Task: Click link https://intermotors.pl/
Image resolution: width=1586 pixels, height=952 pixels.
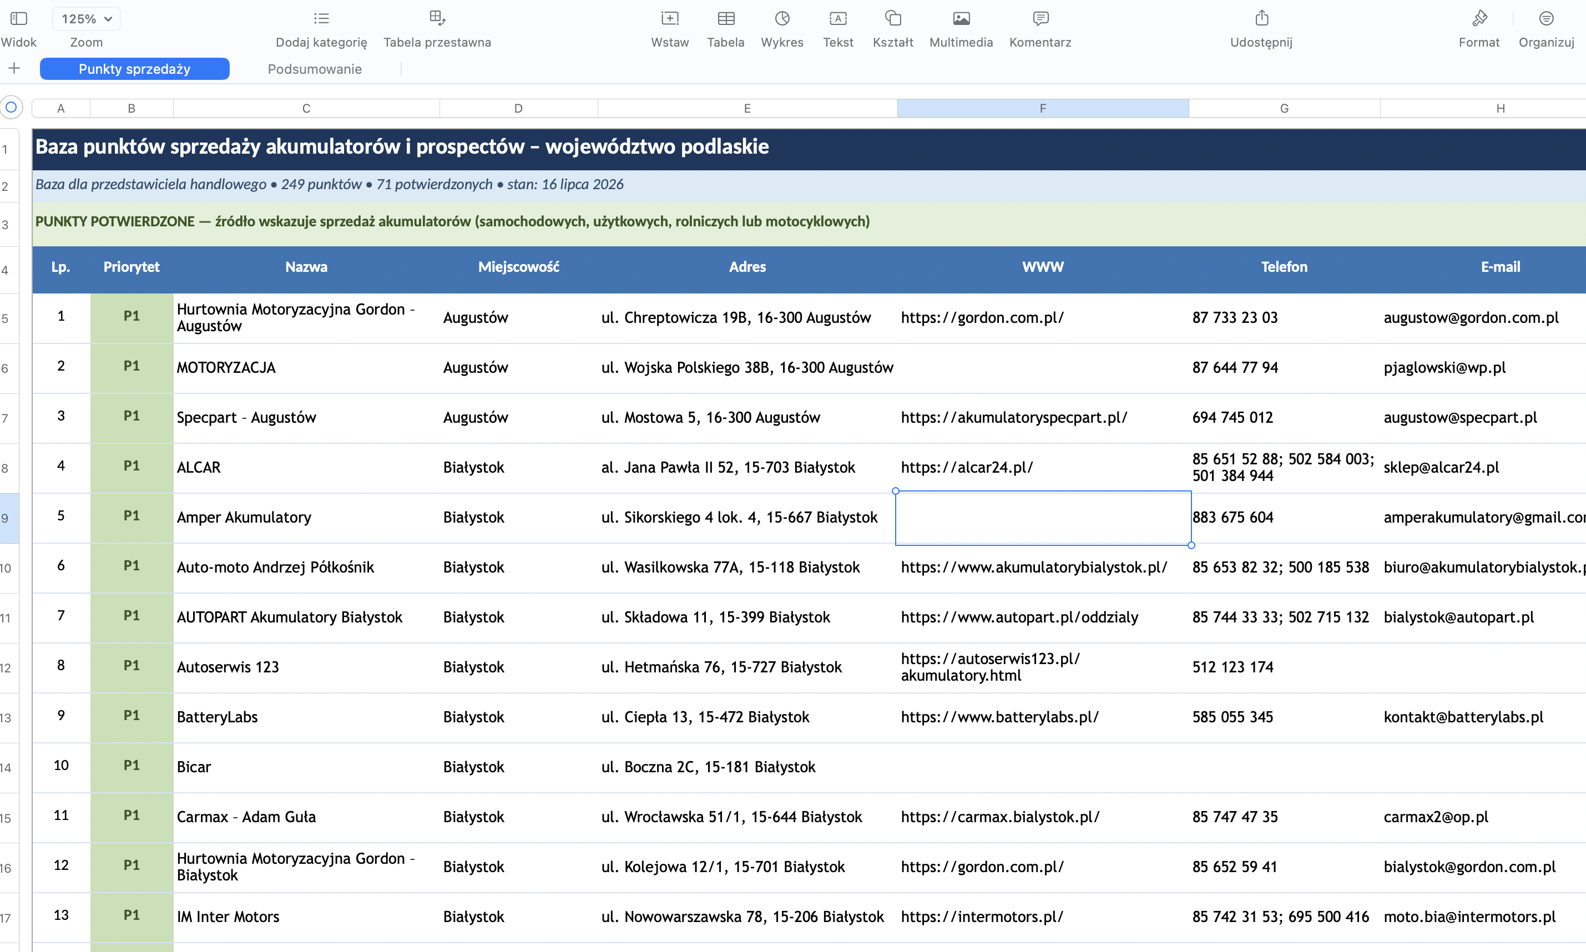Action: [982, 916]
